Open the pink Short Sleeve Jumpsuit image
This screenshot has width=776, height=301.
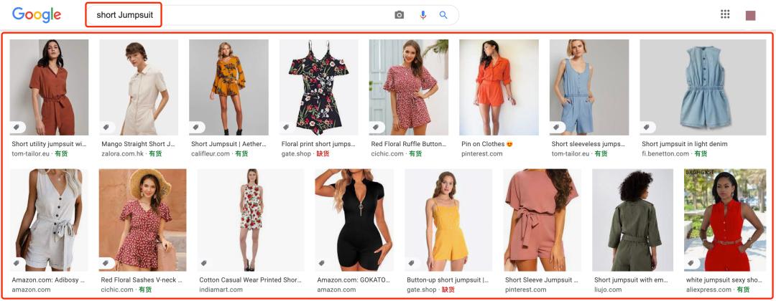click(542, 220)
